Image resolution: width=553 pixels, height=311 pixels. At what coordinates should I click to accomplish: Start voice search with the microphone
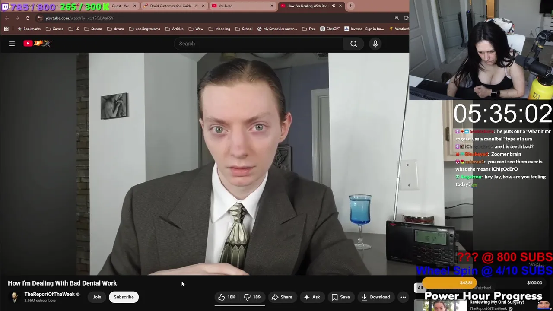click(375, 44)
